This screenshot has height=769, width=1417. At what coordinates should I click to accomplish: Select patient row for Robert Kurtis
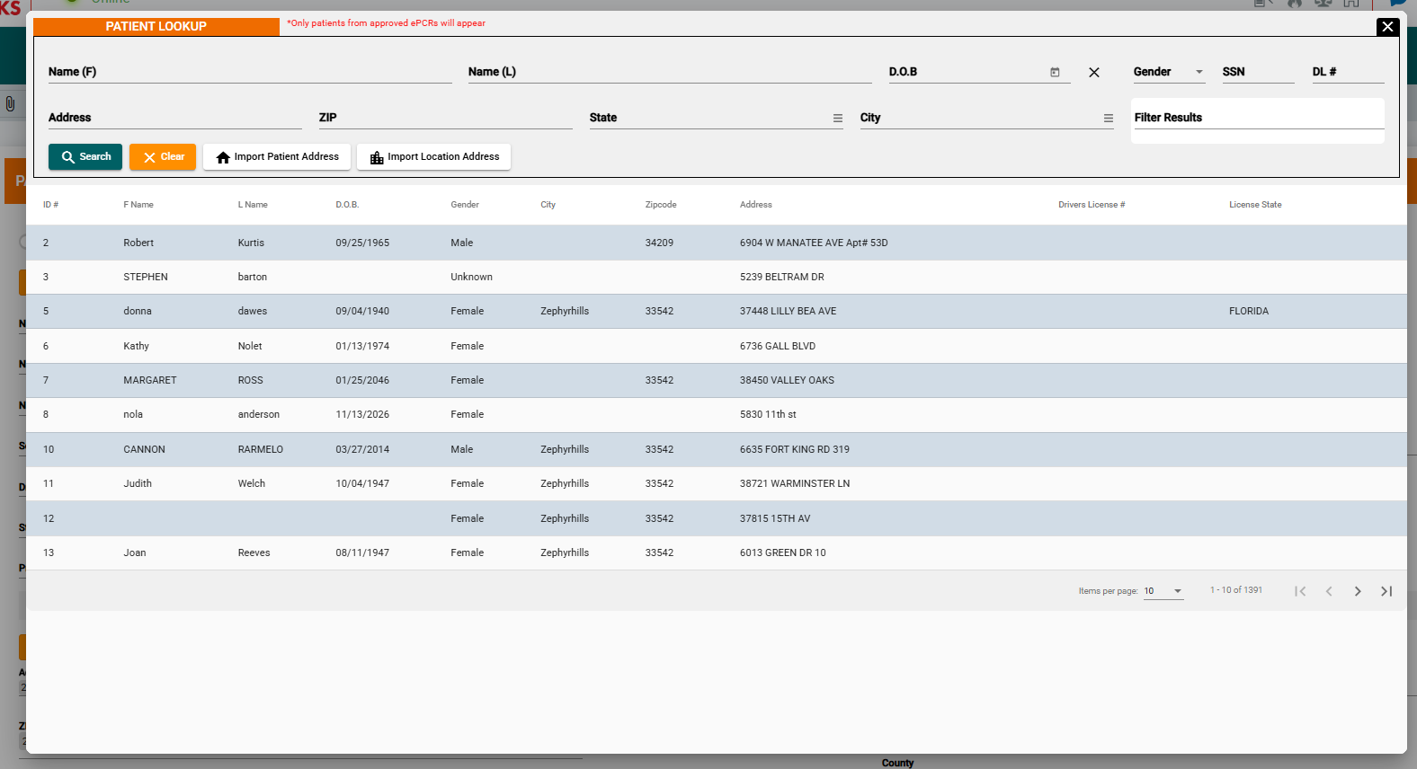pyautogui.click(x=360, y=243)
